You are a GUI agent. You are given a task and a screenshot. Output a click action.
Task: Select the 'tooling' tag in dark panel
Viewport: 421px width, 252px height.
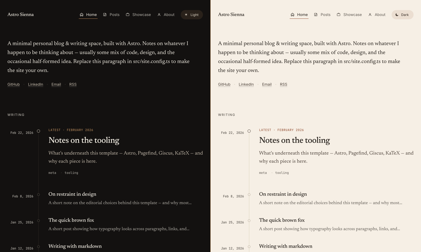[71, 173]
